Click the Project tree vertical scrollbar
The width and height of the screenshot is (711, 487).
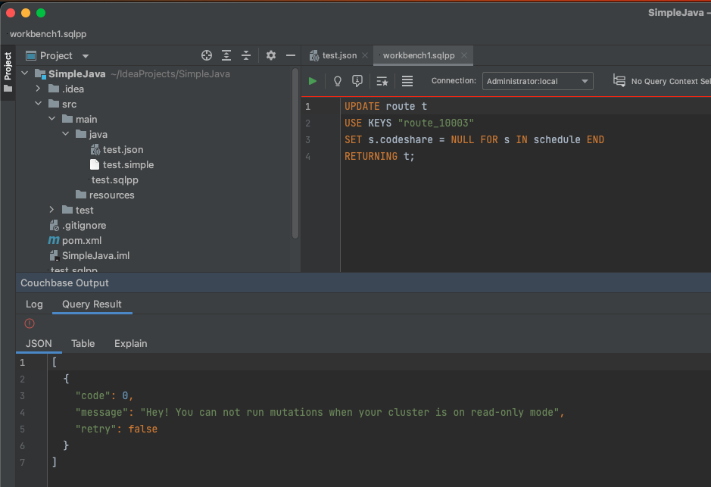pos(295,153)
